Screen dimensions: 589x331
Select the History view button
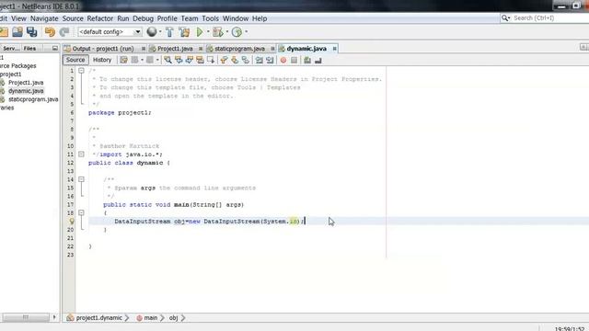coord(102,60)
